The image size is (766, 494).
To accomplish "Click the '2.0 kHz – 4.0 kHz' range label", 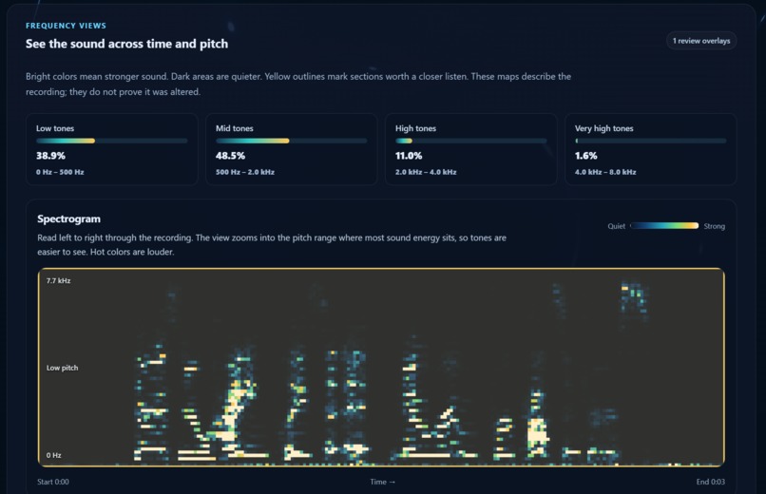I will 426,172.
